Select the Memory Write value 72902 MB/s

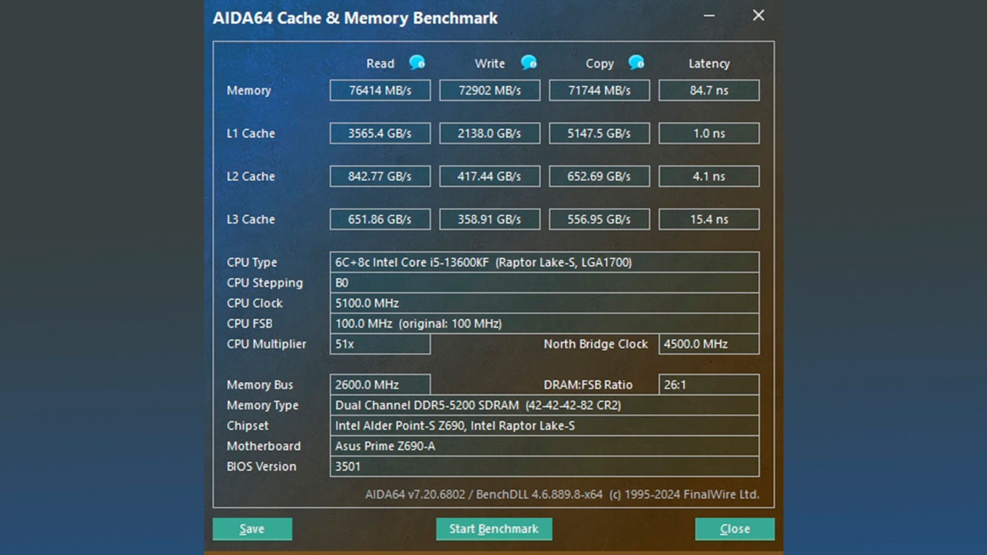490,90
